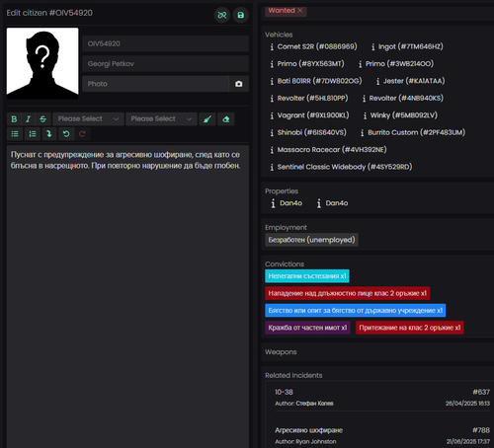Screen dimensions: 494x448
Task: Toggle bold formatting
Action: [x=14, y=119]
